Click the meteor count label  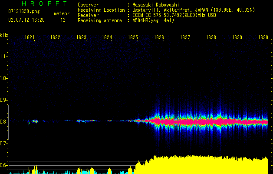[x=62, y=13]
